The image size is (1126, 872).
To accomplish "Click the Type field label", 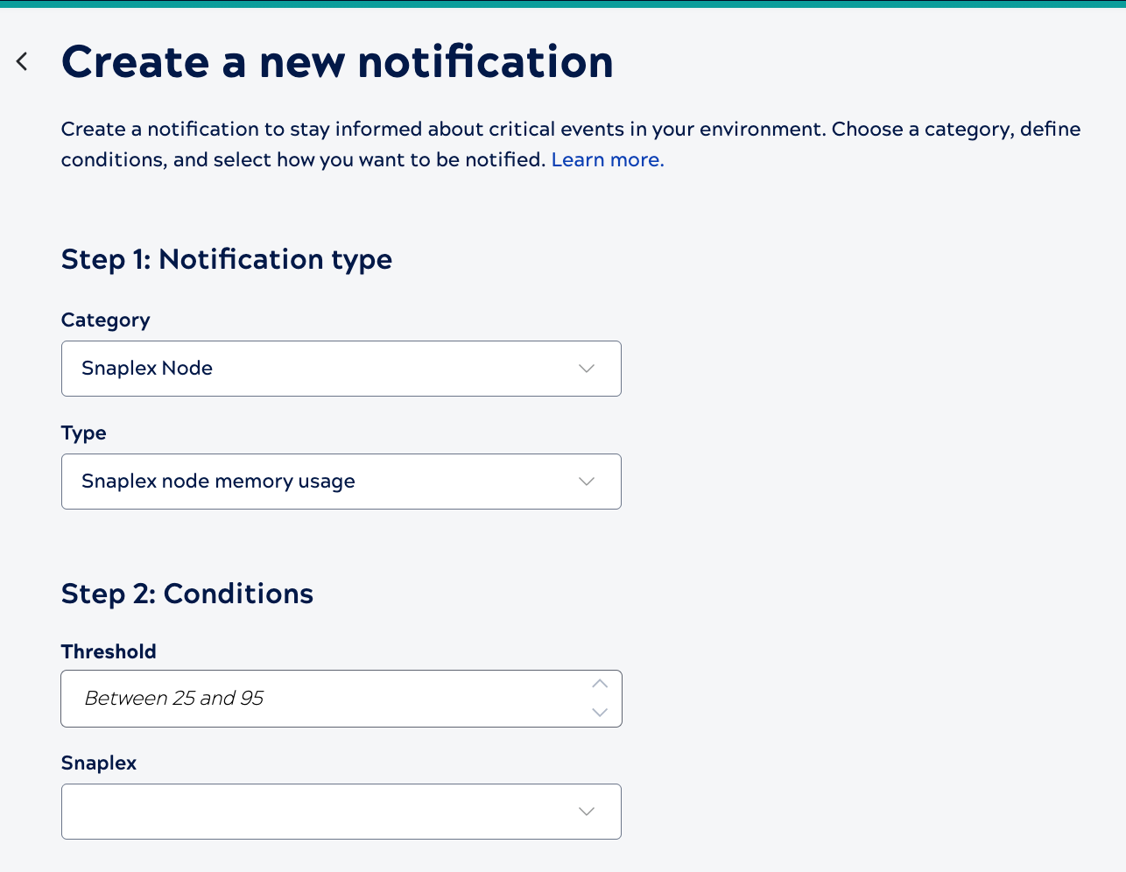I will point(84,433).
